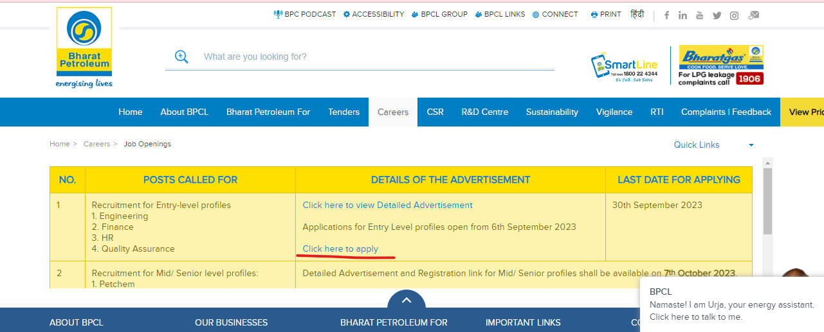Screen dimensions: 824x332
Task: Open BPCL Instagram page icon
Action: 734,15
